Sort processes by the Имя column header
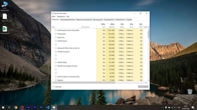This screenshot has width=197, height=110. pos(66,26)
